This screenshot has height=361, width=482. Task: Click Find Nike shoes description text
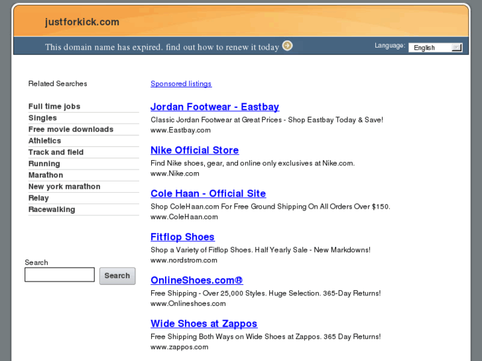tap(253, 163)
